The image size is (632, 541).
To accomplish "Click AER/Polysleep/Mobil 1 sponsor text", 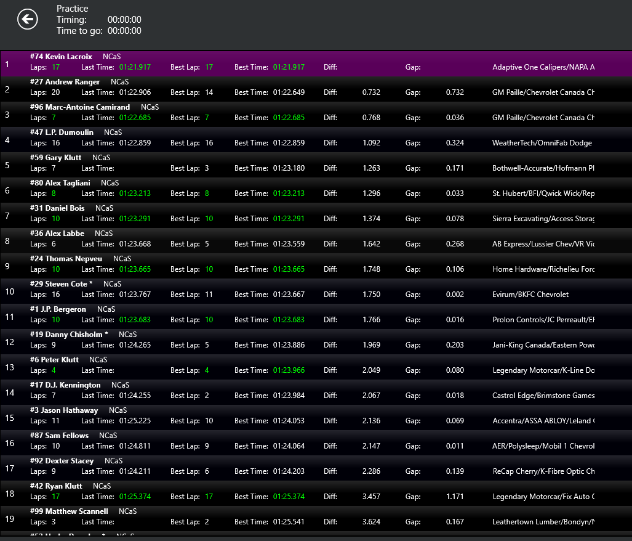I will [543, 446].
